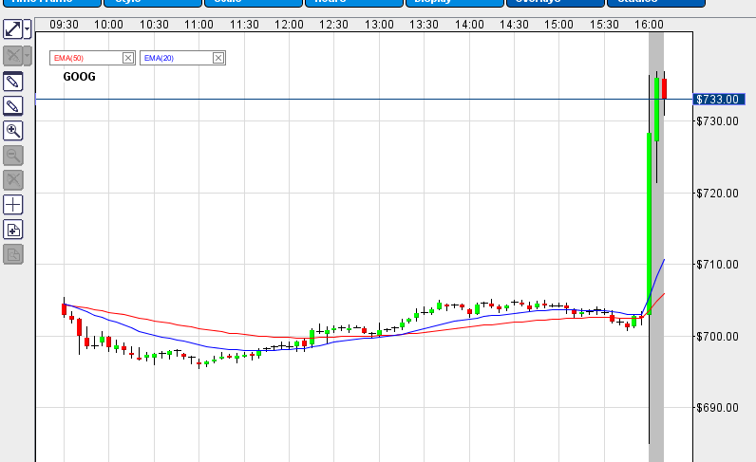Enable the crosshair cursor tool
The width and height of the screenshot is (756, 462).
click(13, 205)
